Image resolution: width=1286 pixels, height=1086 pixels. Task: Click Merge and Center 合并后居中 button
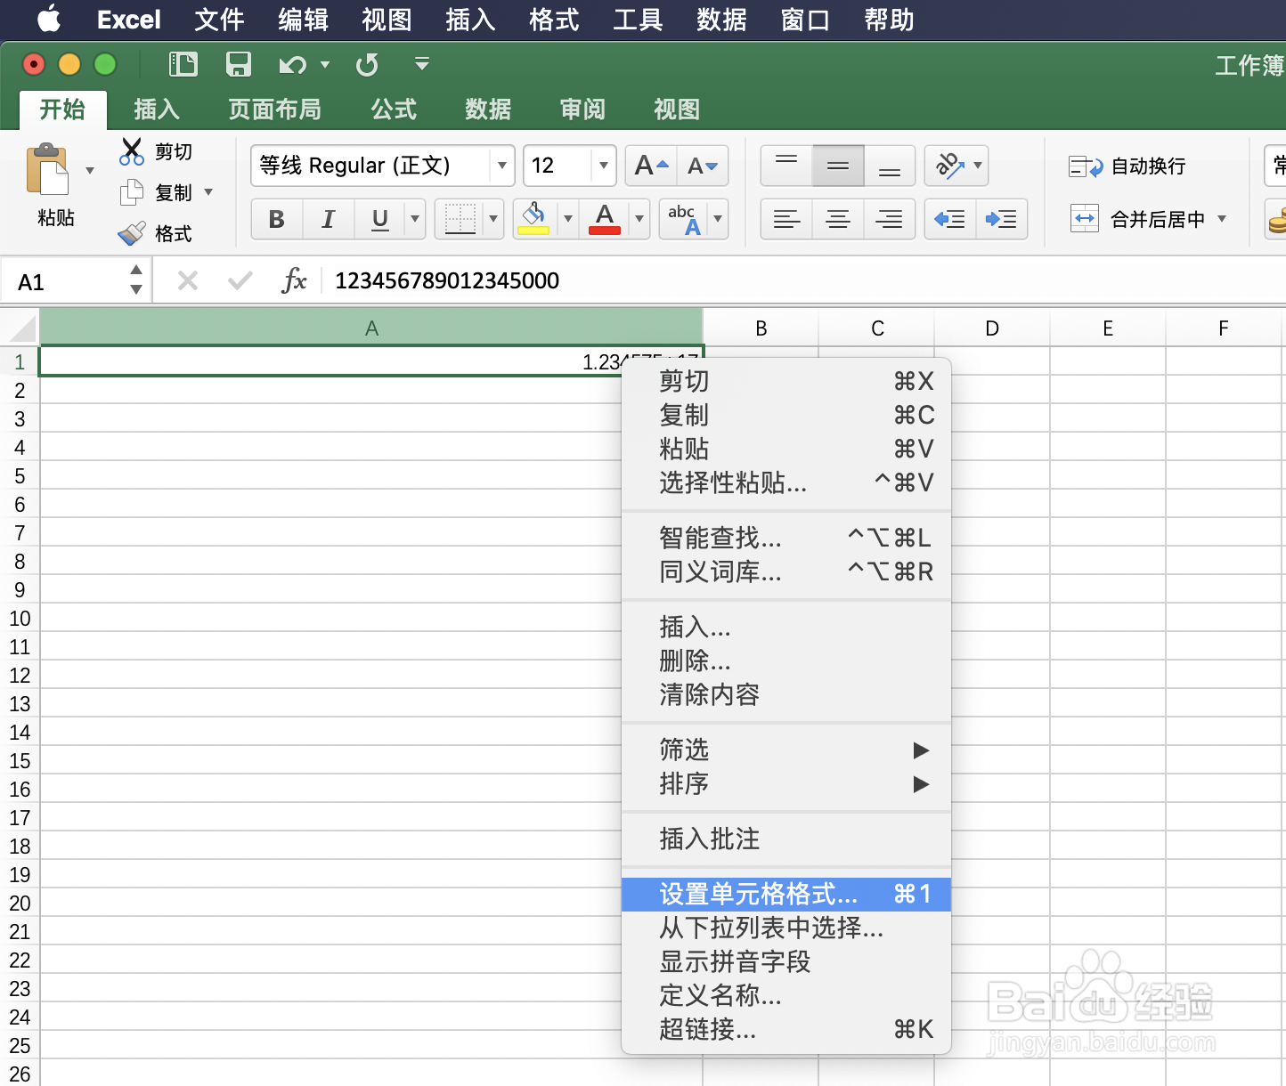tap(1137, 219)
